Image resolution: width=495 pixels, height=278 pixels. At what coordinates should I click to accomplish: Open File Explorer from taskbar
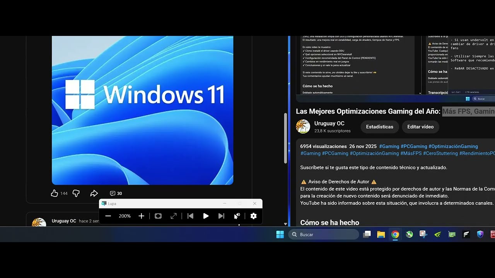tap(381, 234)
